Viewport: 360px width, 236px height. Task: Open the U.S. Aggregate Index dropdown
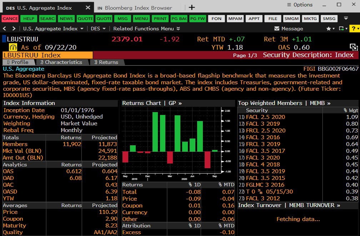pos(53,29)
